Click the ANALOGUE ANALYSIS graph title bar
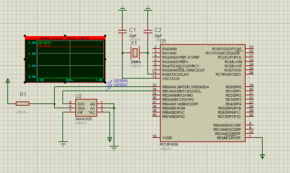This screenshot has height=173, width=290. (x=65, y=38)
